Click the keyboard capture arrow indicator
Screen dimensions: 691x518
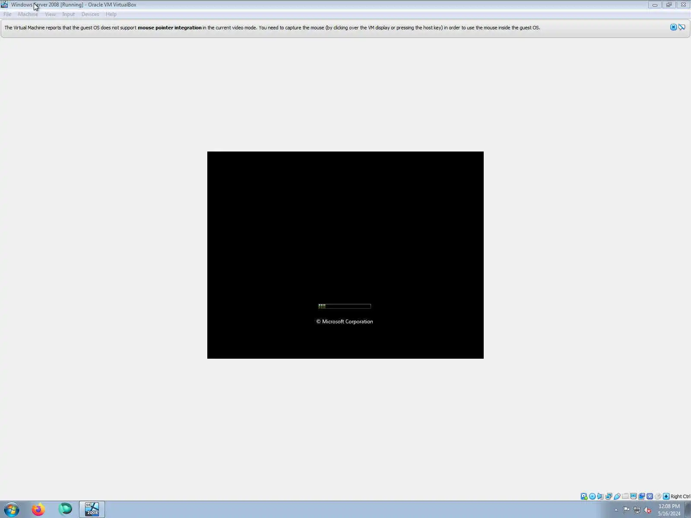[666, 496]
